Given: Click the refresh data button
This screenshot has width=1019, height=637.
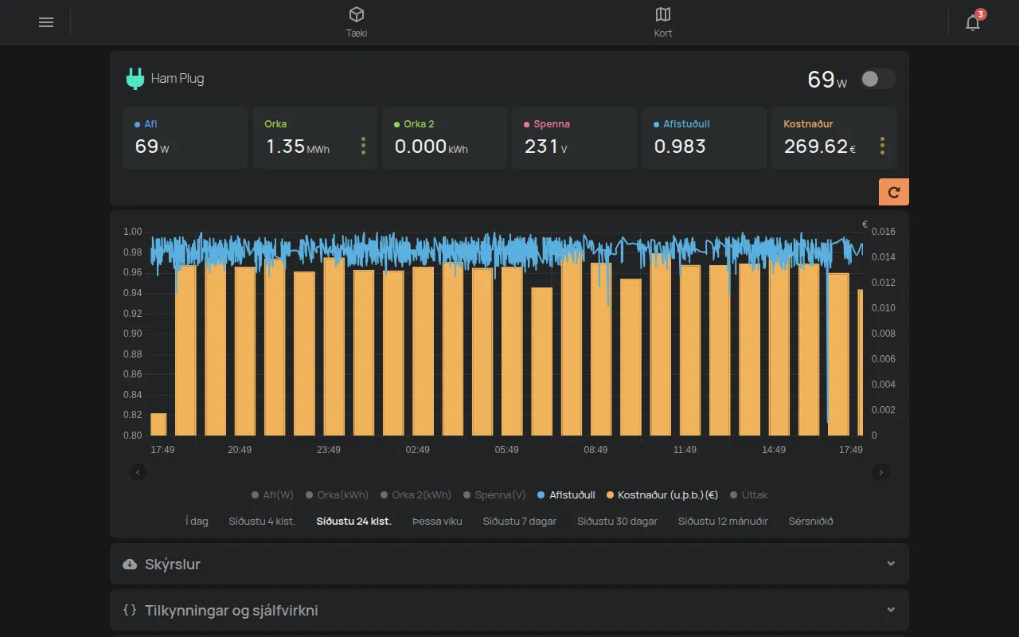Looking at the screenshot, I should (894, 192).
